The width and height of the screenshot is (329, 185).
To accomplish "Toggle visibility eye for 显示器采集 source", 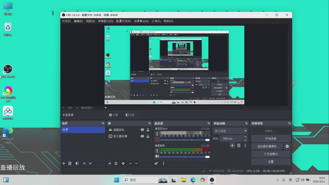I will (142, 136).
